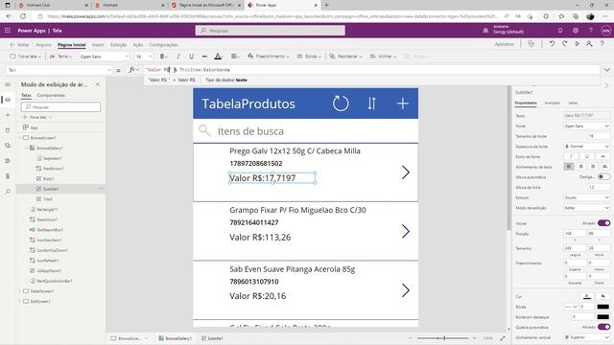Open the Inserir menu
614x345 pixels.
(98, 45)
